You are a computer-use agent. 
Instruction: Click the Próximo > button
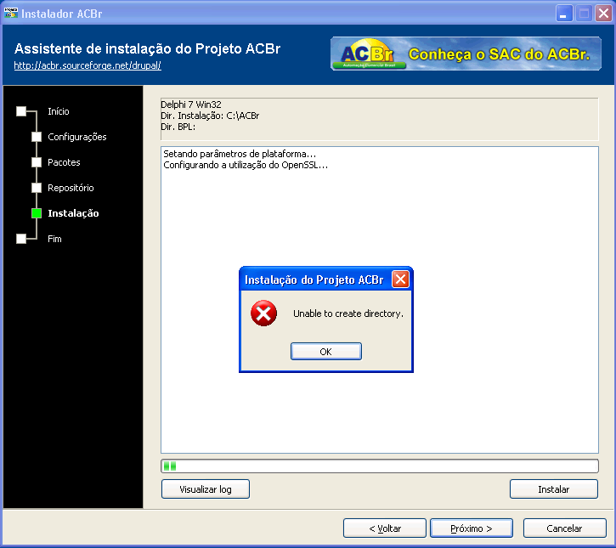point(472,528)
